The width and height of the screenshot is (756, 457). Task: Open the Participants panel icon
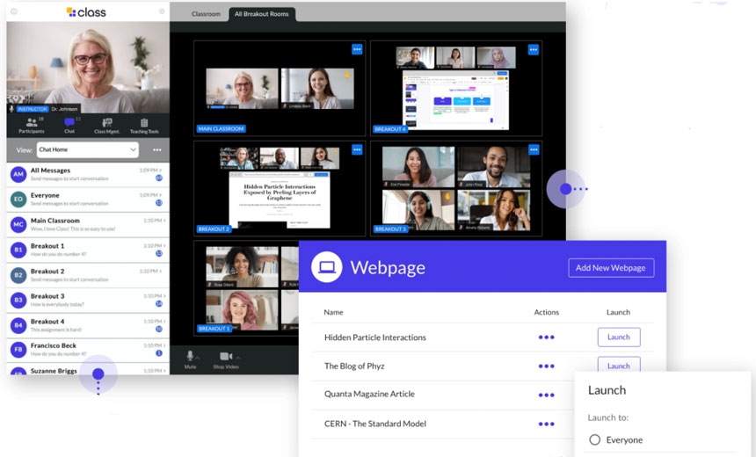click(32, 124)
